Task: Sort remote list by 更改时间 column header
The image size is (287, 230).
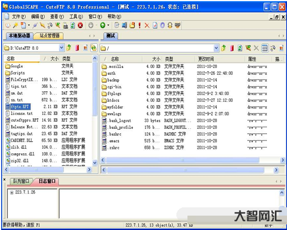Action: (220, 59)
